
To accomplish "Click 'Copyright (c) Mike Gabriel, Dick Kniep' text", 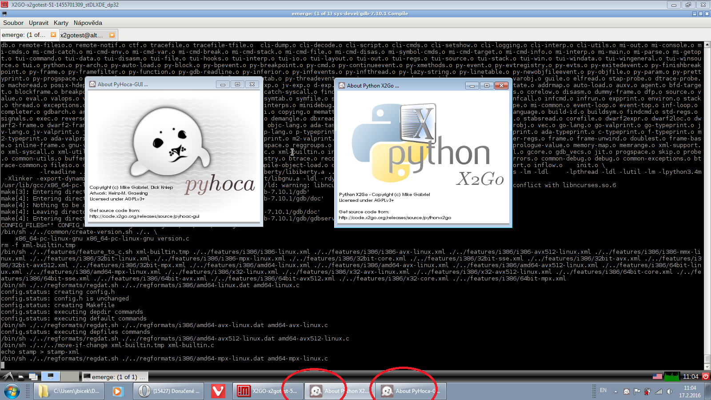I will 131,187.
